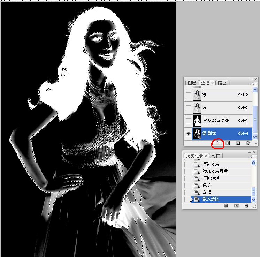Show the 绿 (Green) channel visibility

coord(188,95)
